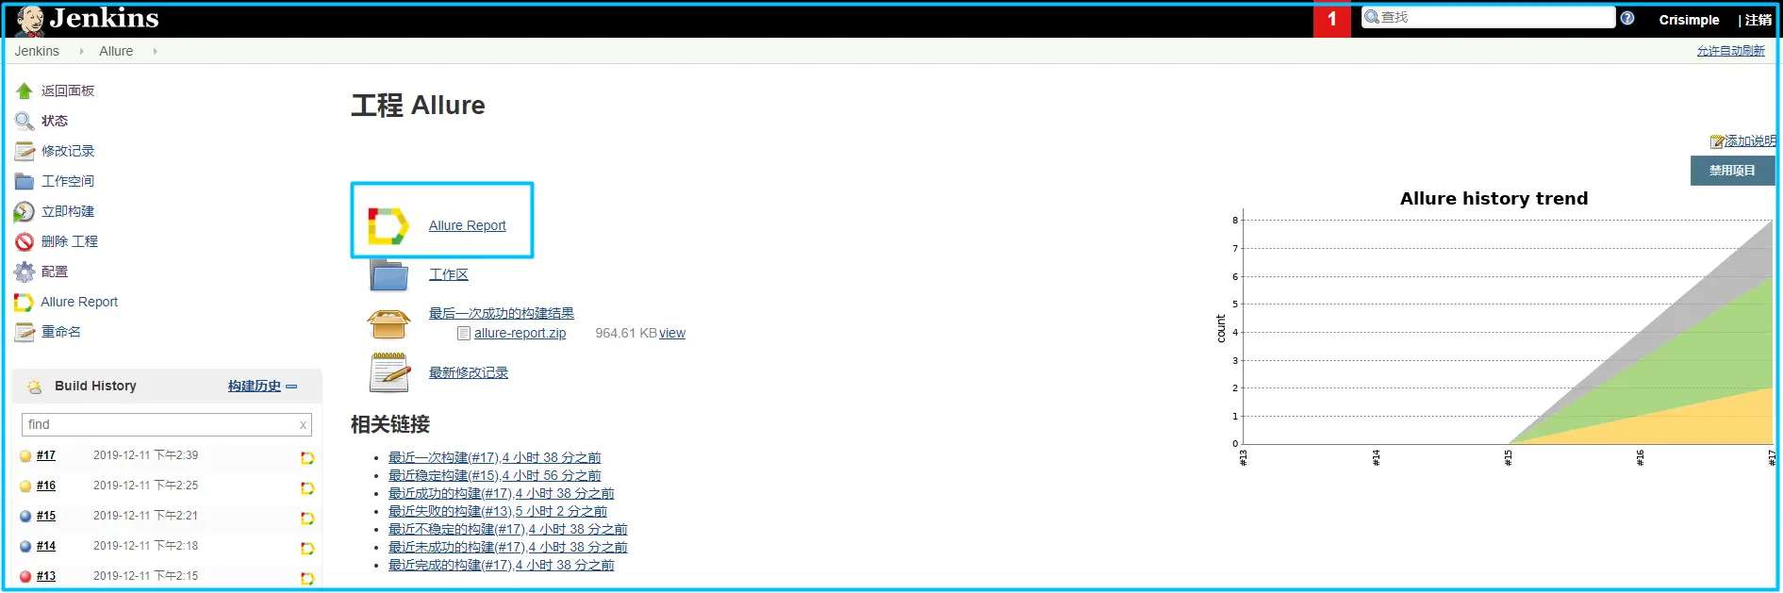Screen dimensions: 1783x593
Task: Open build #14 link in history
Action: point(46,546)
